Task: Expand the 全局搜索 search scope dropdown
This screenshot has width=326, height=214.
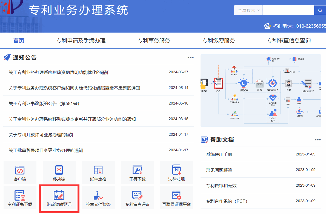Action: 248,10
